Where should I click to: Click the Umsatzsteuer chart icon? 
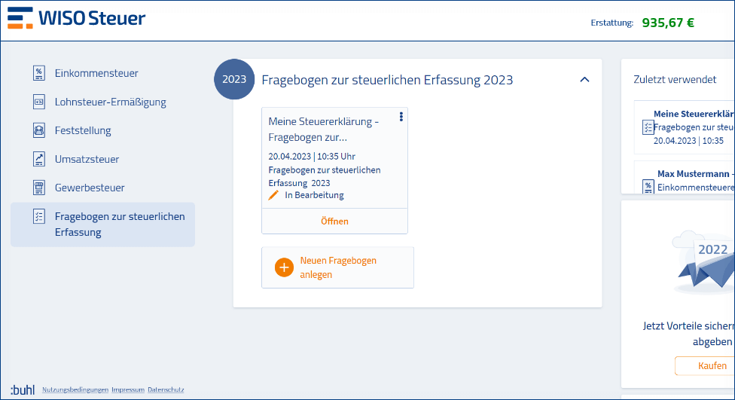(39, 159)
